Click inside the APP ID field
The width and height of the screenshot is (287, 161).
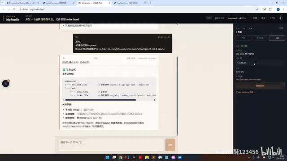pyautogui.click(x=260, y=63)
